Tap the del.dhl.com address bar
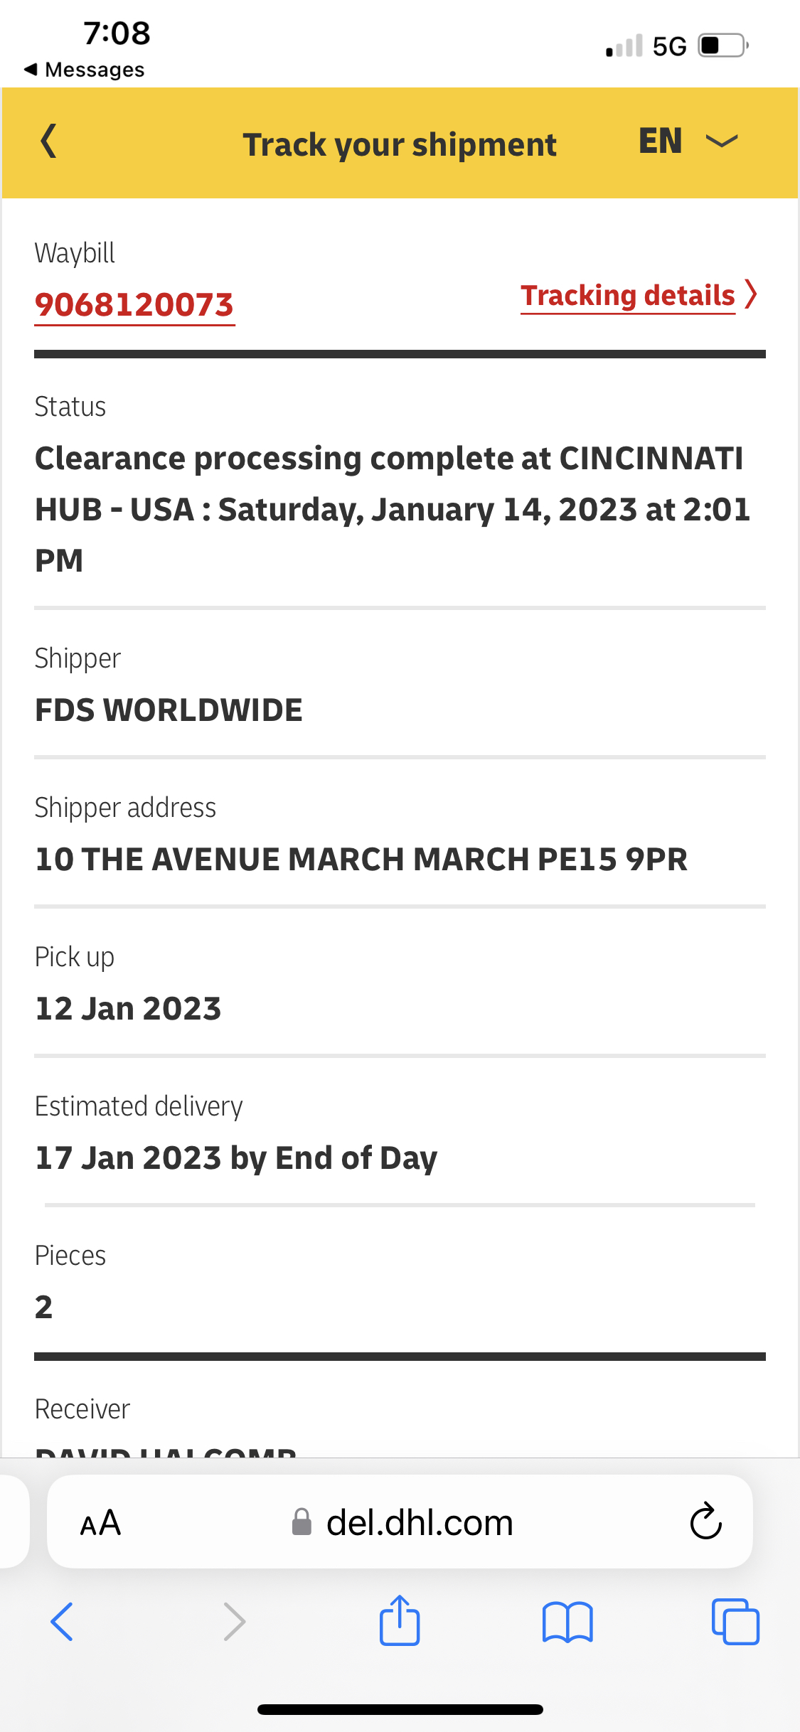Viewport: 800px width, 1732px height. coord(420,1523)
